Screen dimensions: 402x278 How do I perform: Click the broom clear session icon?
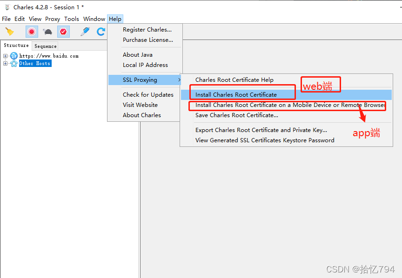(10, 32)
